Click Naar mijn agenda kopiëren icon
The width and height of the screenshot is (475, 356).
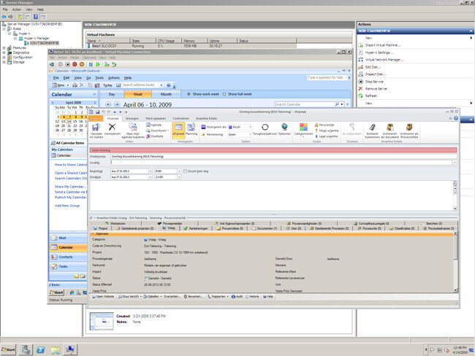click(133, 127)
